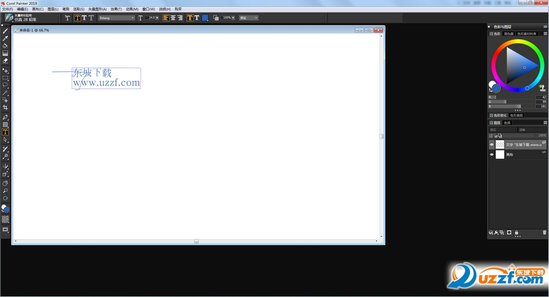Open the 效果(T) menu
549x297 pixels.
[x=116, y=9]
